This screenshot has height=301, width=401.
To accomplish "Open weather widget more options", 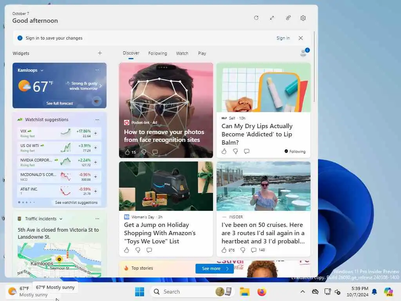I will coord(97,70).
